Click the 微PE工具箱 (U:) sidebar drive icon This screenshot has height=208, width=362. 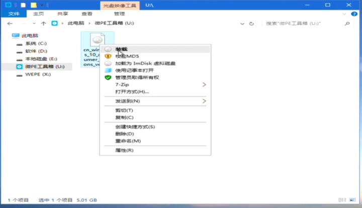[x=20, y=66]
